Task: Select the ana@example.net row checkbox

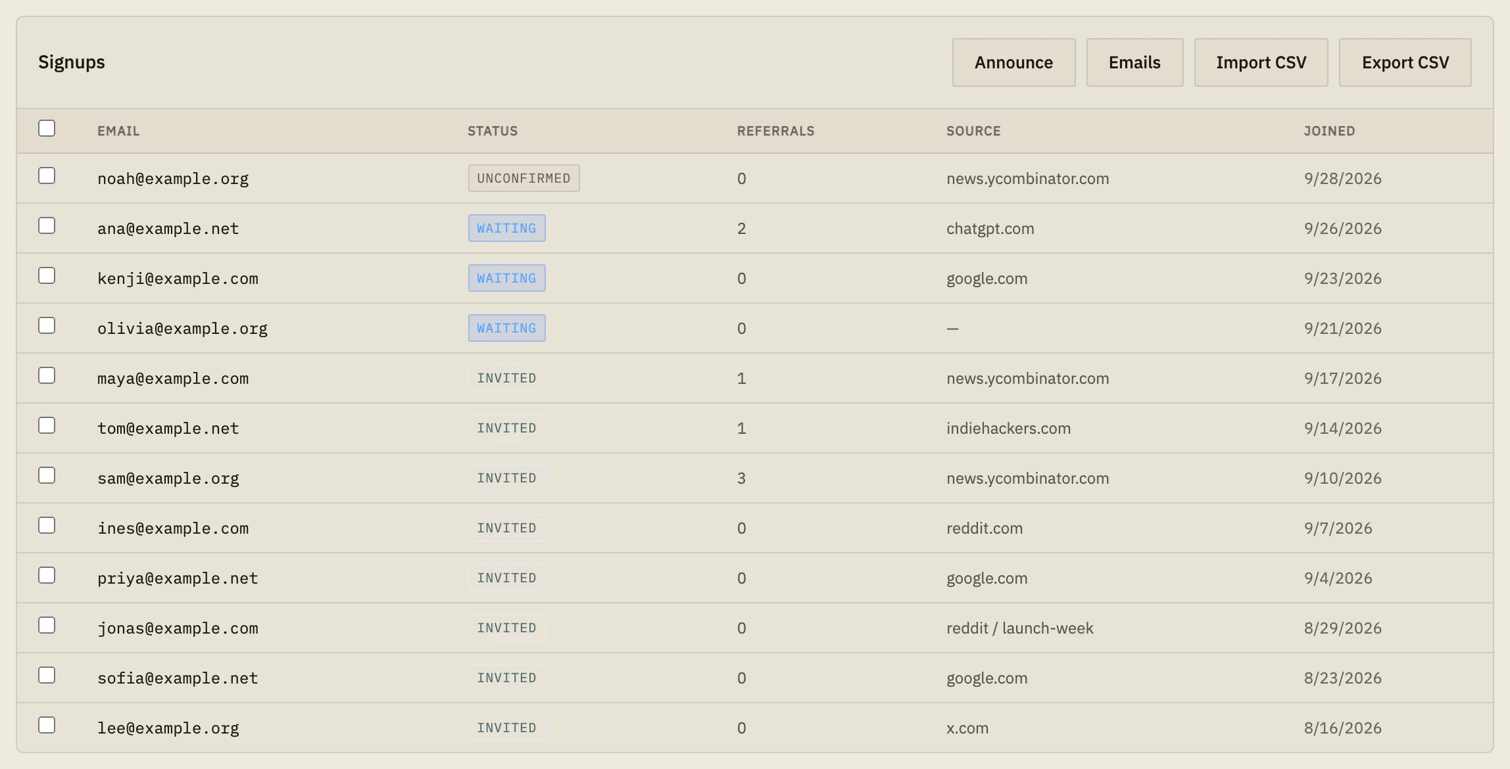Action: pos(47,225)
